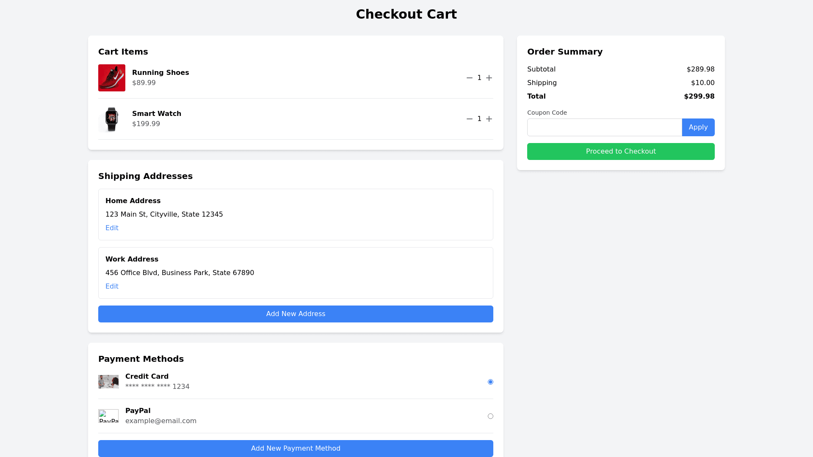Add a new shipping address
The height and width of the screenshot is (457, 813).
point(296,314)
